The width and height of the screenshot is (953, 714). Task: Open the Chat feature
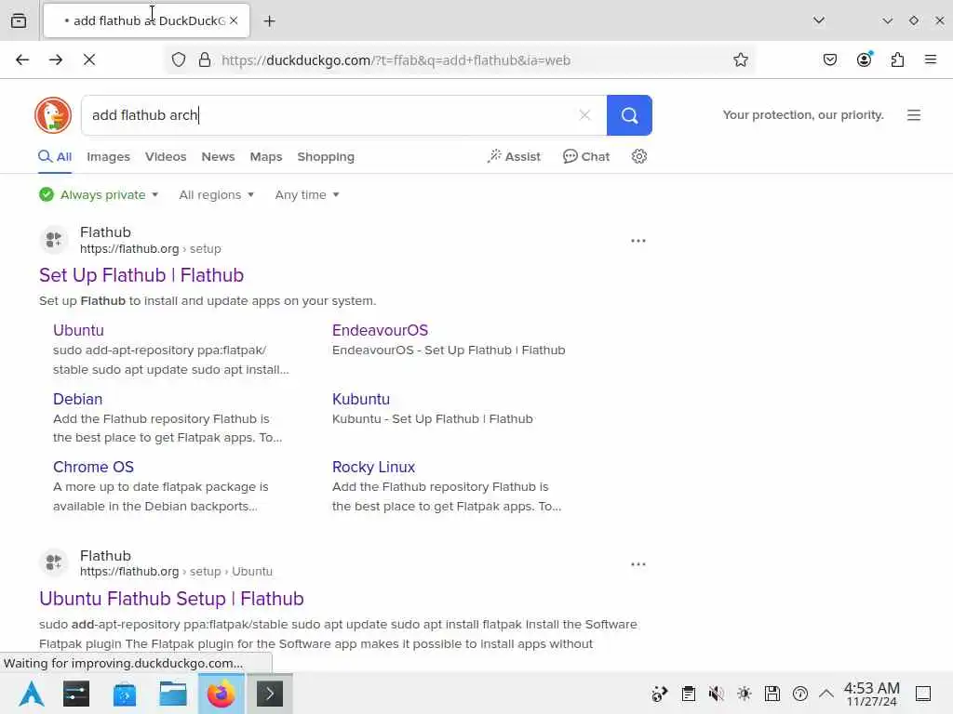[586, 156]
